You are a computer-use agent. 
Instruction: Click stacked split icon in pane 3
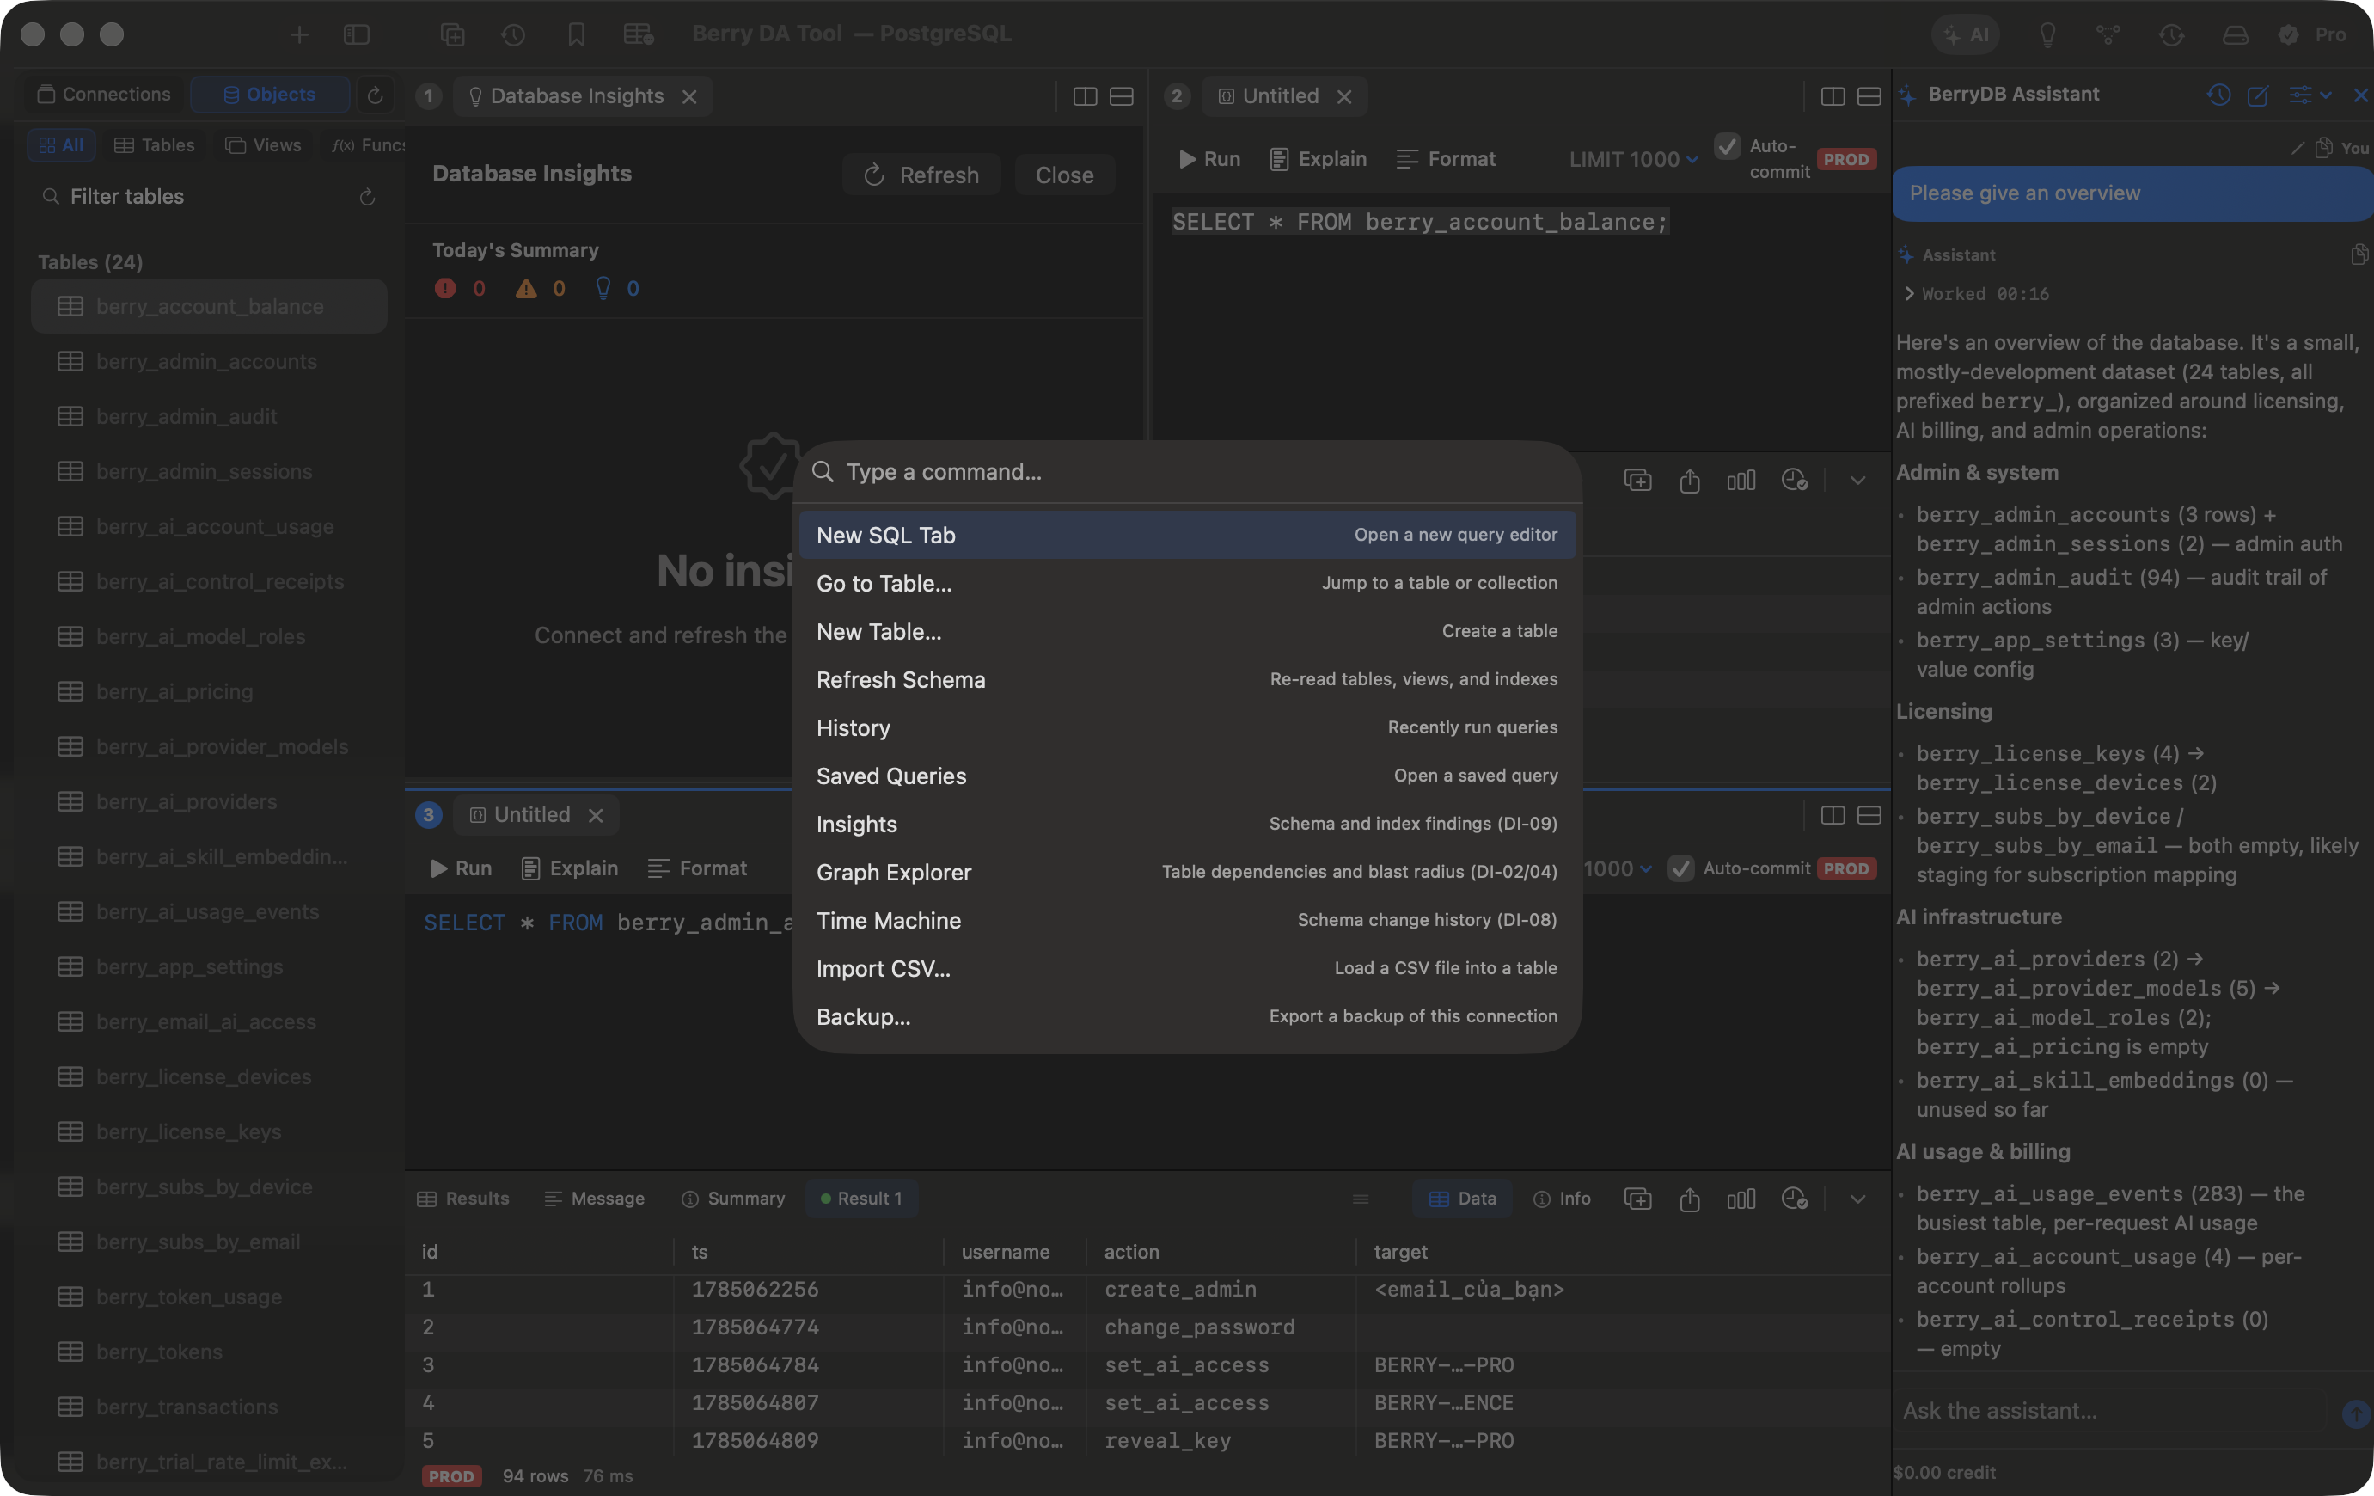1869,816
